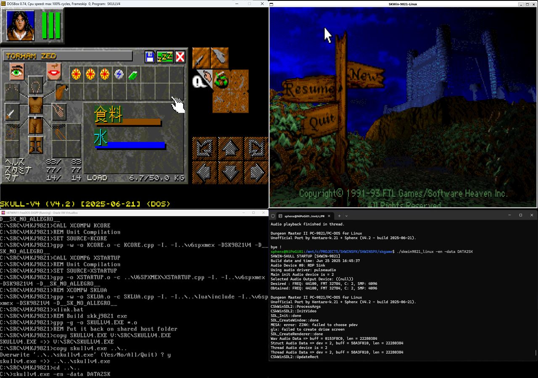The width and height of the screenshot is (538, 378).
Task: Click the strafe left arrow
Action: 204,172
